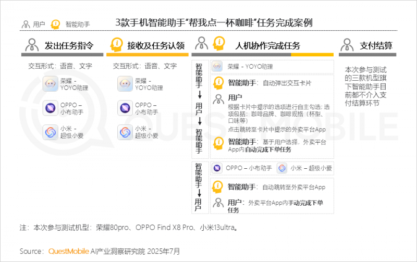Screen dimensions: 417x262
Task: Click the 接收及任务认领 heading
Action: [x=156, y=45]
